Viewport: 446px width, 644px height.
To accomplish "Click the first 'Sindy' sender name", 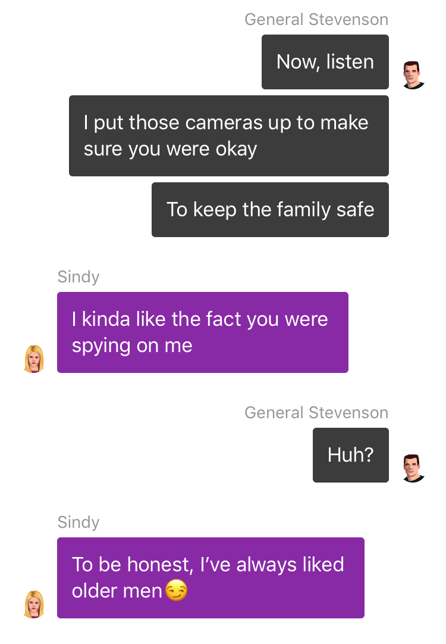I will coord(78,277).
